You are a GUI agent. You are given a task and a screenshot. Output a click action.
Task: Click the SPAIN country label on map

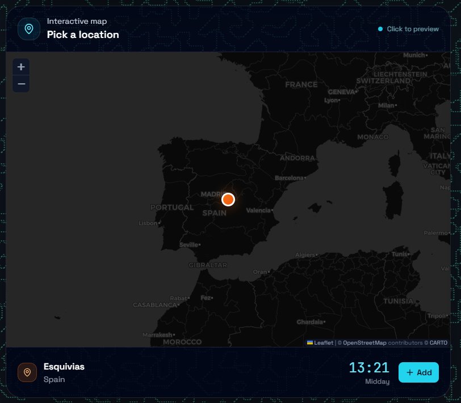(x=215, y=213)
